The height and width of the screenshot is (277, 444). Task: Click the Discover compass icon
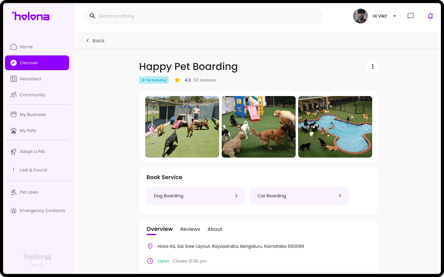(x=14, y=63)
